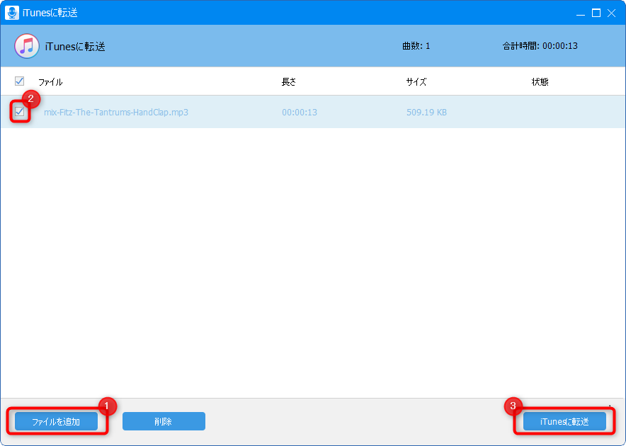Maximize the iTunesに転送 window

coord(596,13)
